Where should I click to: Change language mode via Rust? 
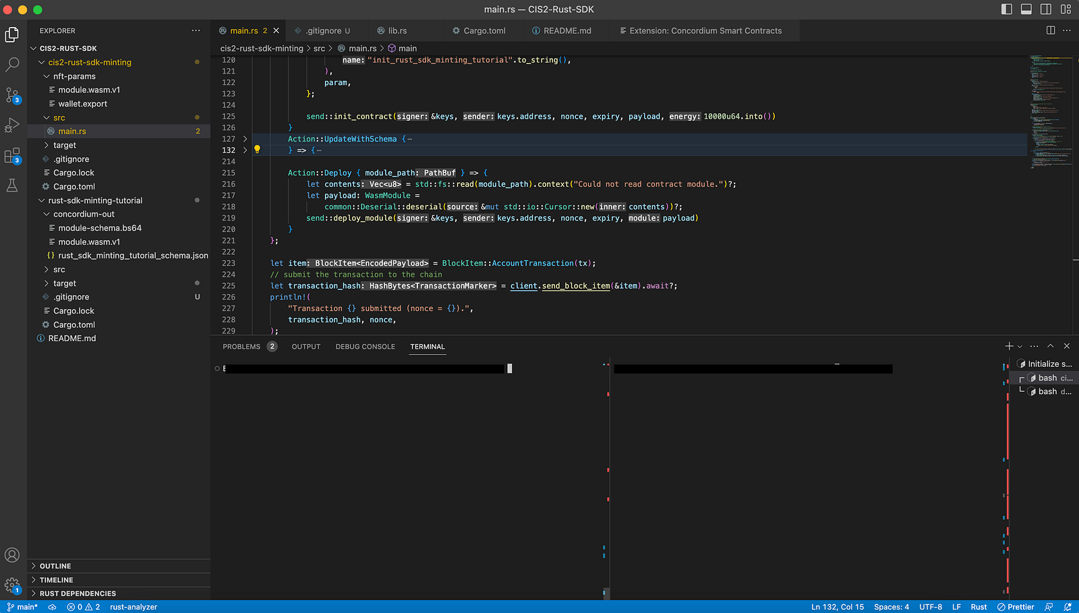click(x=979, y=607)
